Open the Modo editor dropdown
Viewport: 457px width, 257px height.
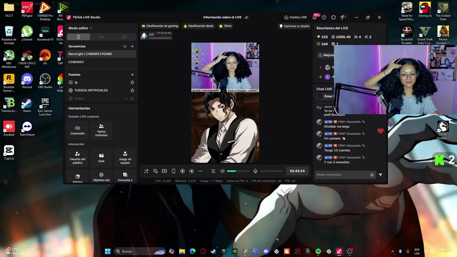point(80,28)
